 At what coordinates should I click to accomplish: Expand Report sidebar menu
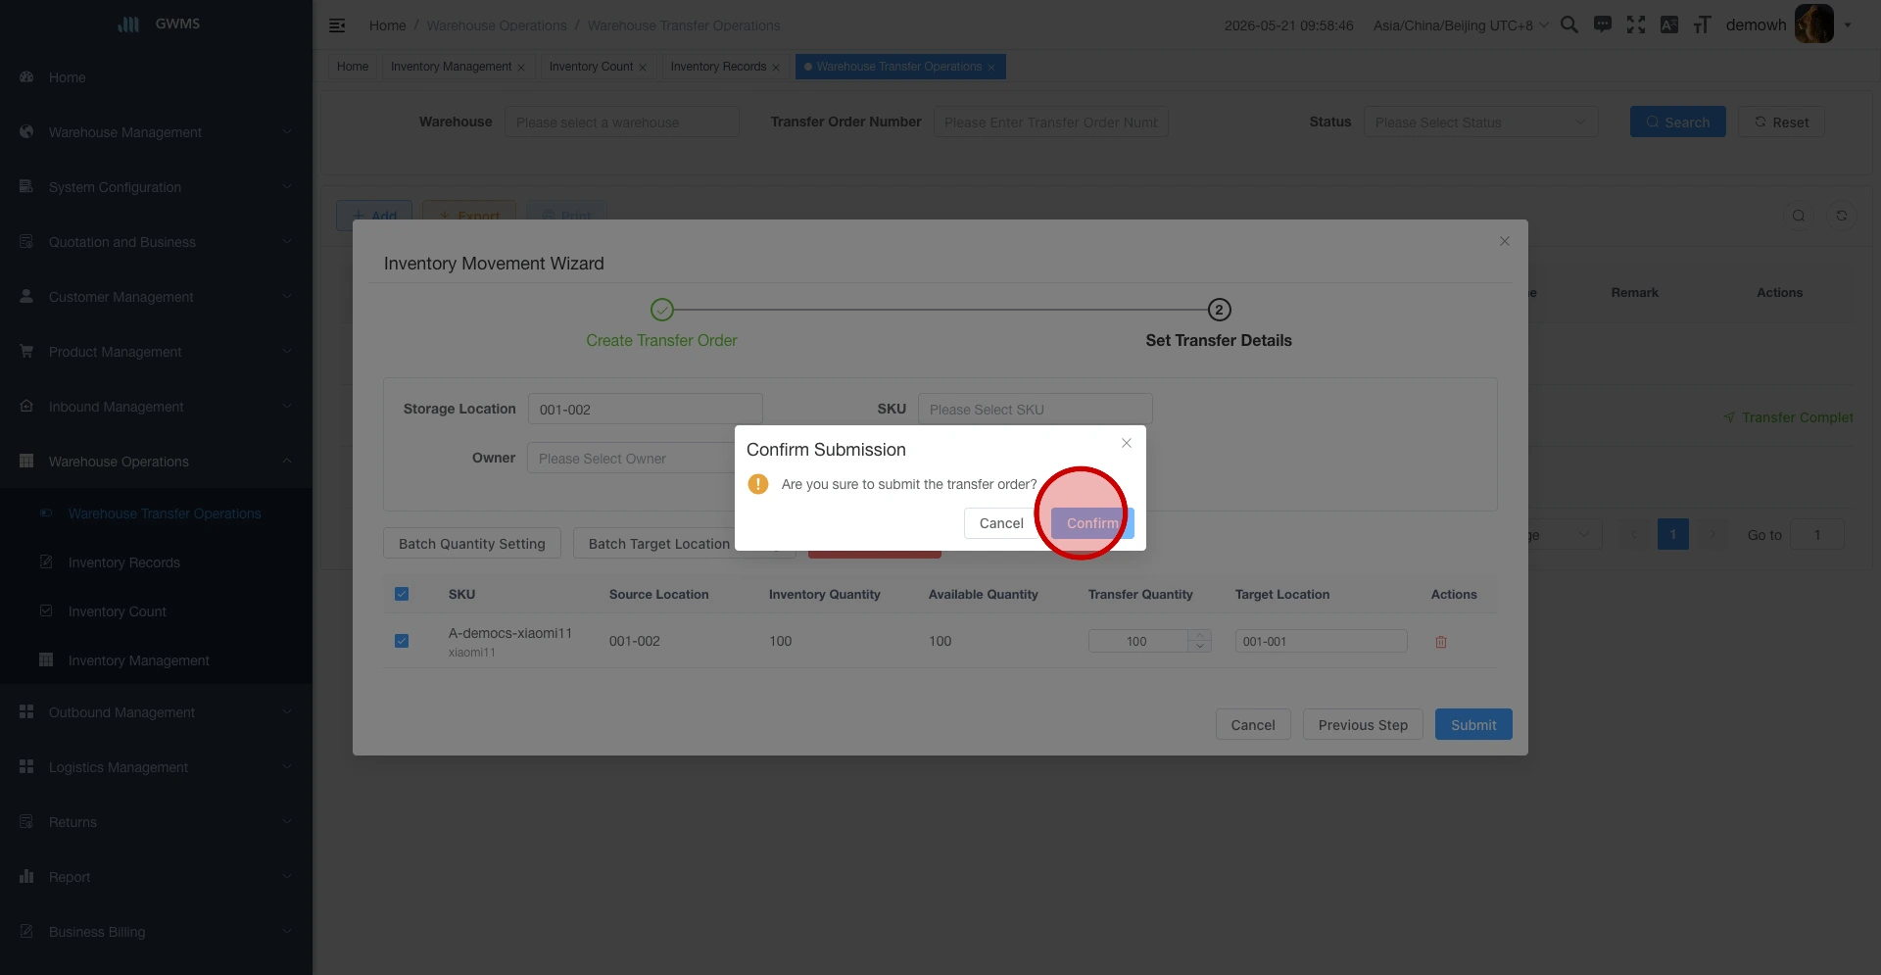pyautogui.click(x=156, y=877)
